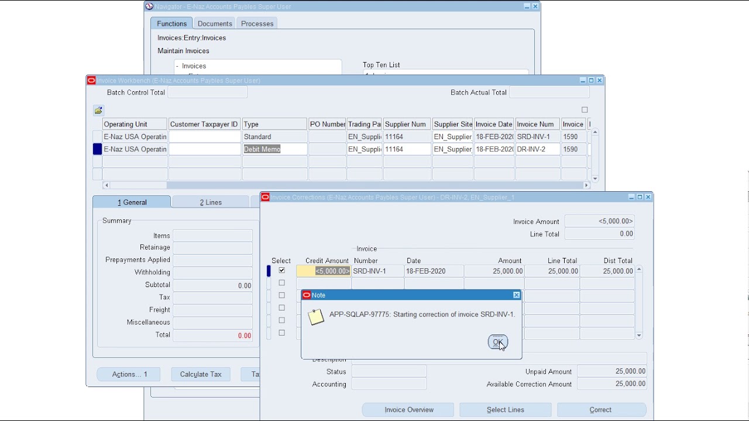Tick the last Select checkbox in corrections
The image size is (749, 421).
[282, 333]
